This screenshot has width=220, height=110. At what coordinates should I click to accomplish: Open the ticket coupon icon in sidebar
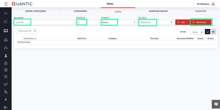pyautogui.click(x=6, y=84)
